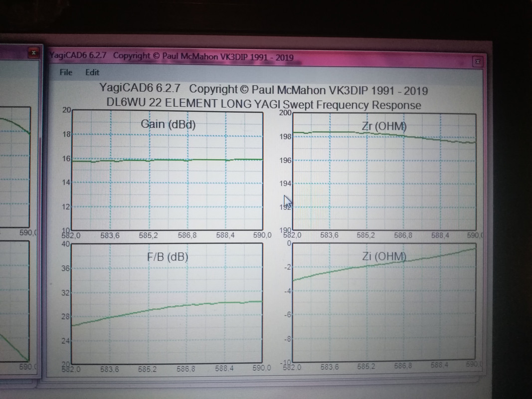This screenshot has width=532, height=399.
Task: Click the 586,8 label under the Zi chart
Action: pos(403,366)
